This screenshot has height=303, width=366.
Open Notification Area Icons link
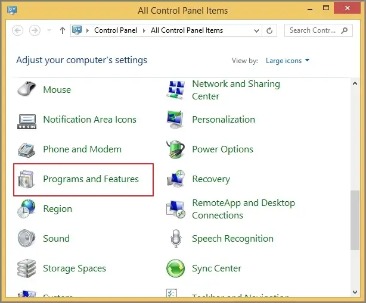click(x=89, y=120)
